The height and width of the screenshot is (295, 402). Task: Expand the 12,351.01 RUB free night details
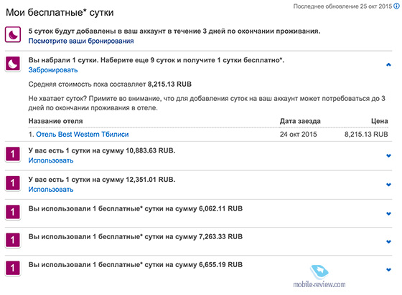coord(388,184)
